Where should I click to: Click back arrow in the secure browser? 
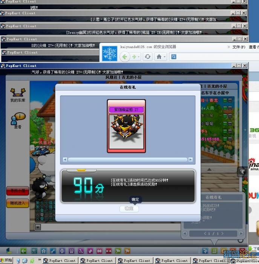tap(125, 57)
